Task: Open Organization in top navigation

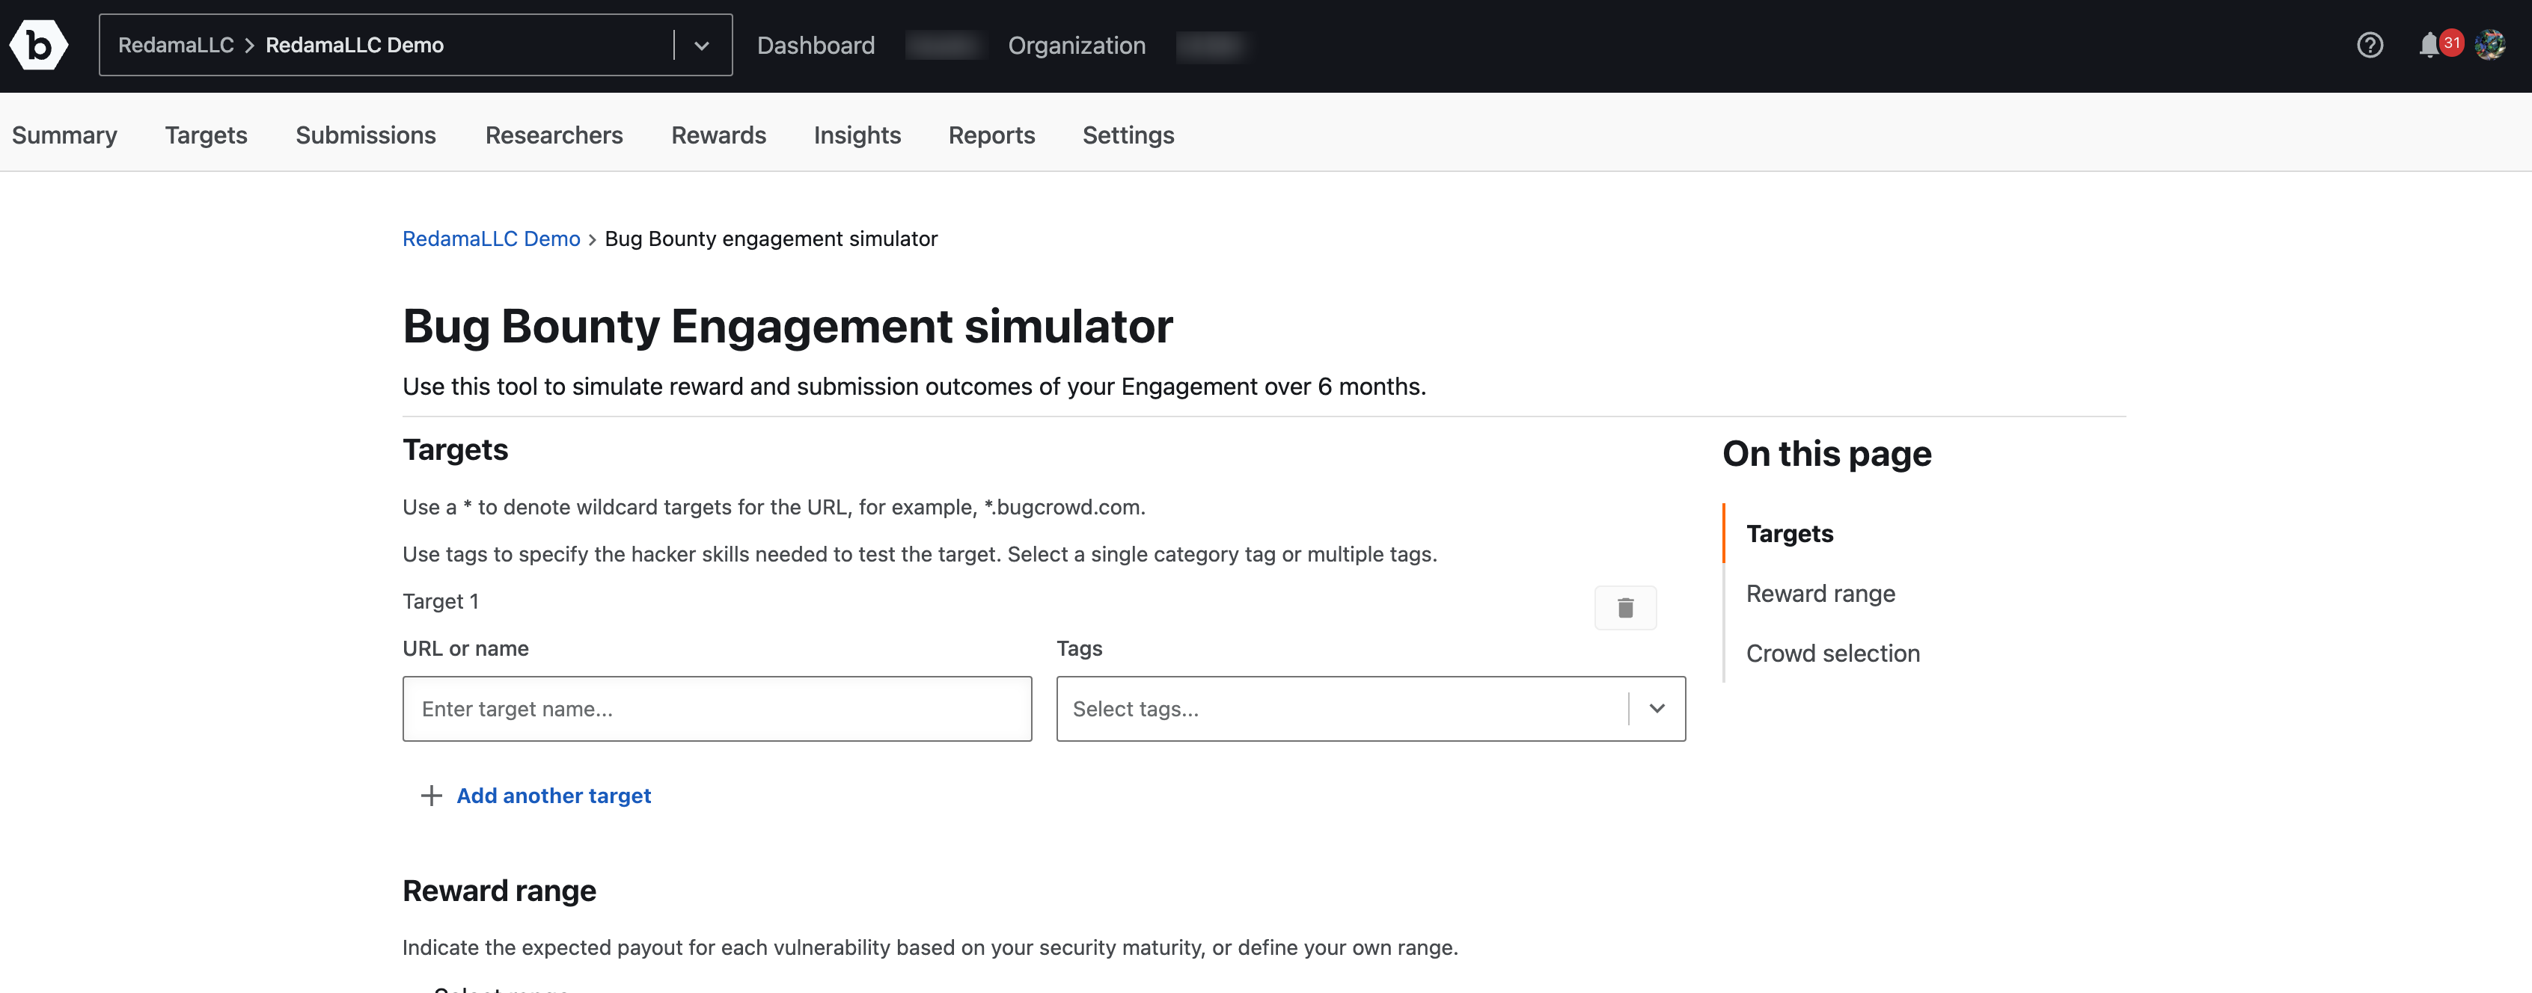Action: [x=1076, y=45]
